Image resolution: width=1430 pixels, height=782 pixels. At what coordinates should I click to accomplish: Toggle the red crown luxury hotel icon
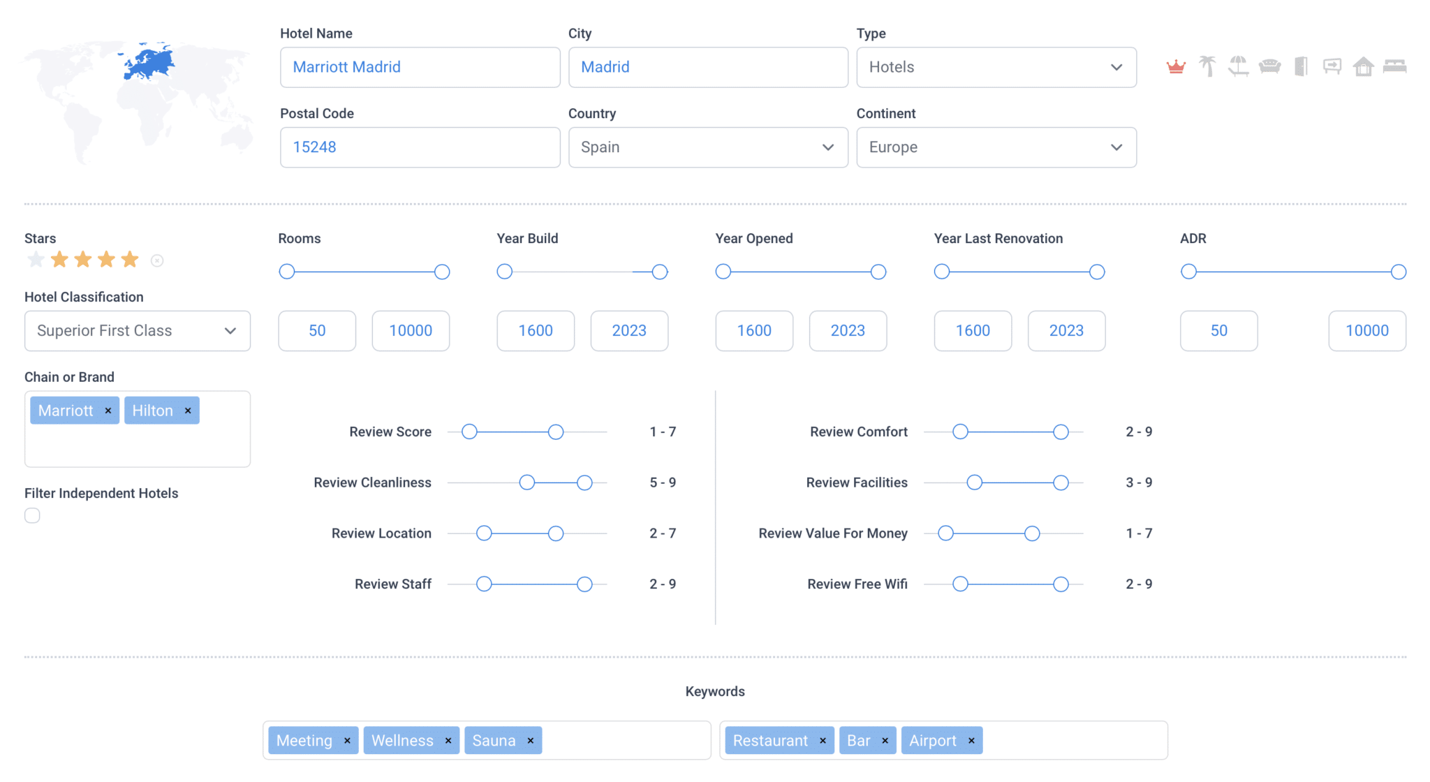click(1175, 66)
